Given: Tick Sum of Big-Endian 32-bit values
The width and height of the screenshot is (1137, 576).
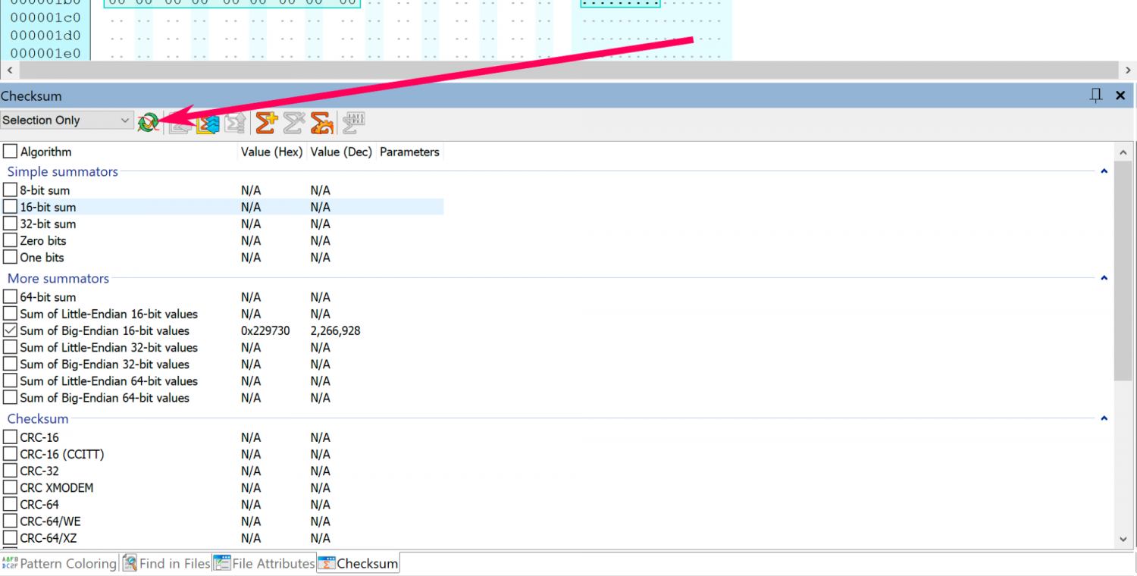Looking at the screenshot, I should pyautogui.click(x=10, y=364).
